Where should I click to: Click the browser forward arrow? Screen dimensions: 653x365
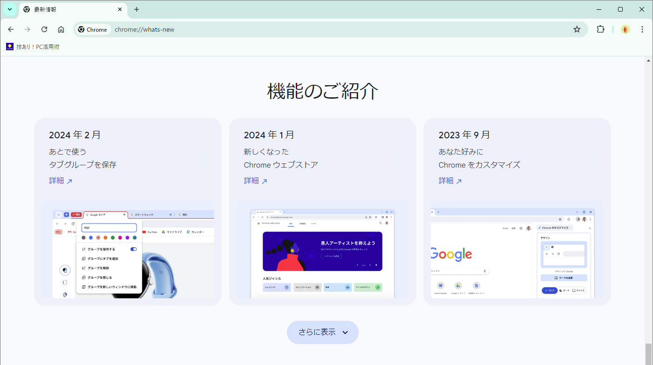(28, 29)
